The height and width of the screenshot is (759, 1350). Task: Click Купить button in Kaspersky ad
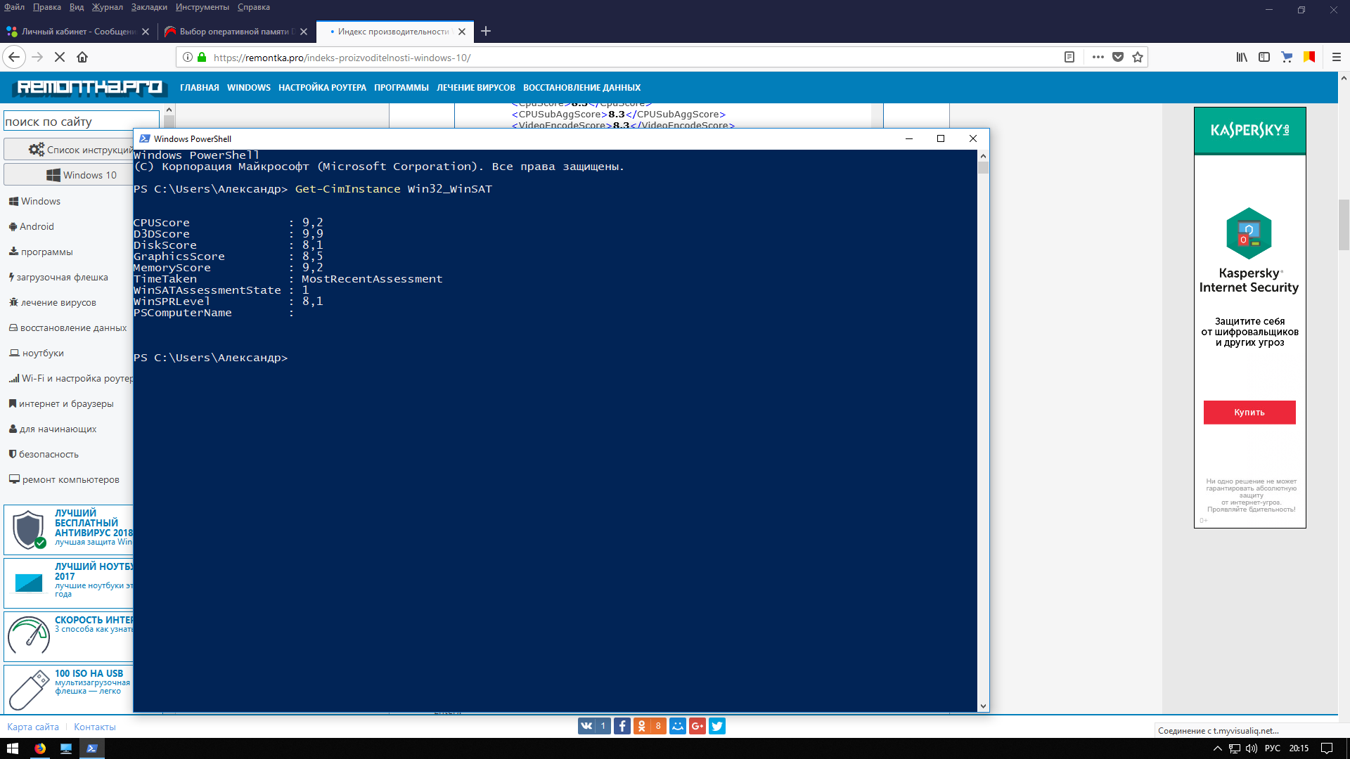pos(1249,413)
